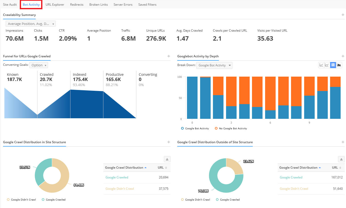Click 'Google Didn't Crawl' link showing 51,640 URLs
Screen dimensions: 346x208
(294, 189)
